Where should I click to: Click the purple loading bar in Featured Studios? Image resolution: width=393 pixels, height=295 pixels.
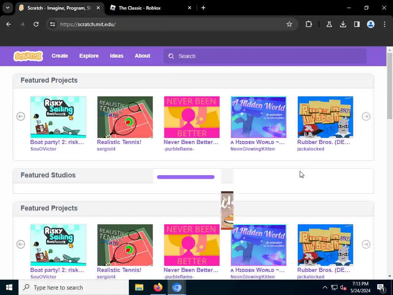(186, 177)
